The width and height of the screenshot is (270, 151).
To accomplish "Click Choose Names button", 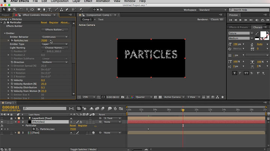I will [55, 48].
